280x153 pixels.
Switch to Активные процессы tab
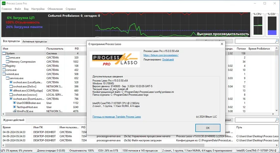pyautogui.click(x=35, y=41)
